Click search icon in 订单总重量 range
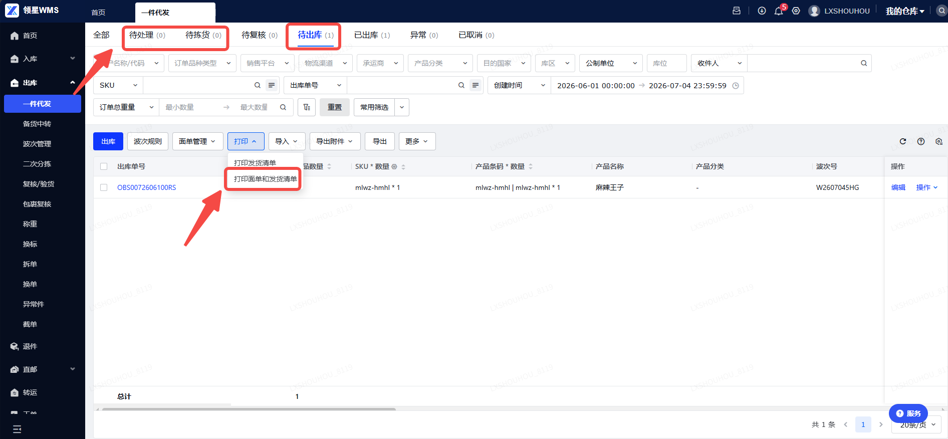The image size is (948, 439). (x=283, y=107)
